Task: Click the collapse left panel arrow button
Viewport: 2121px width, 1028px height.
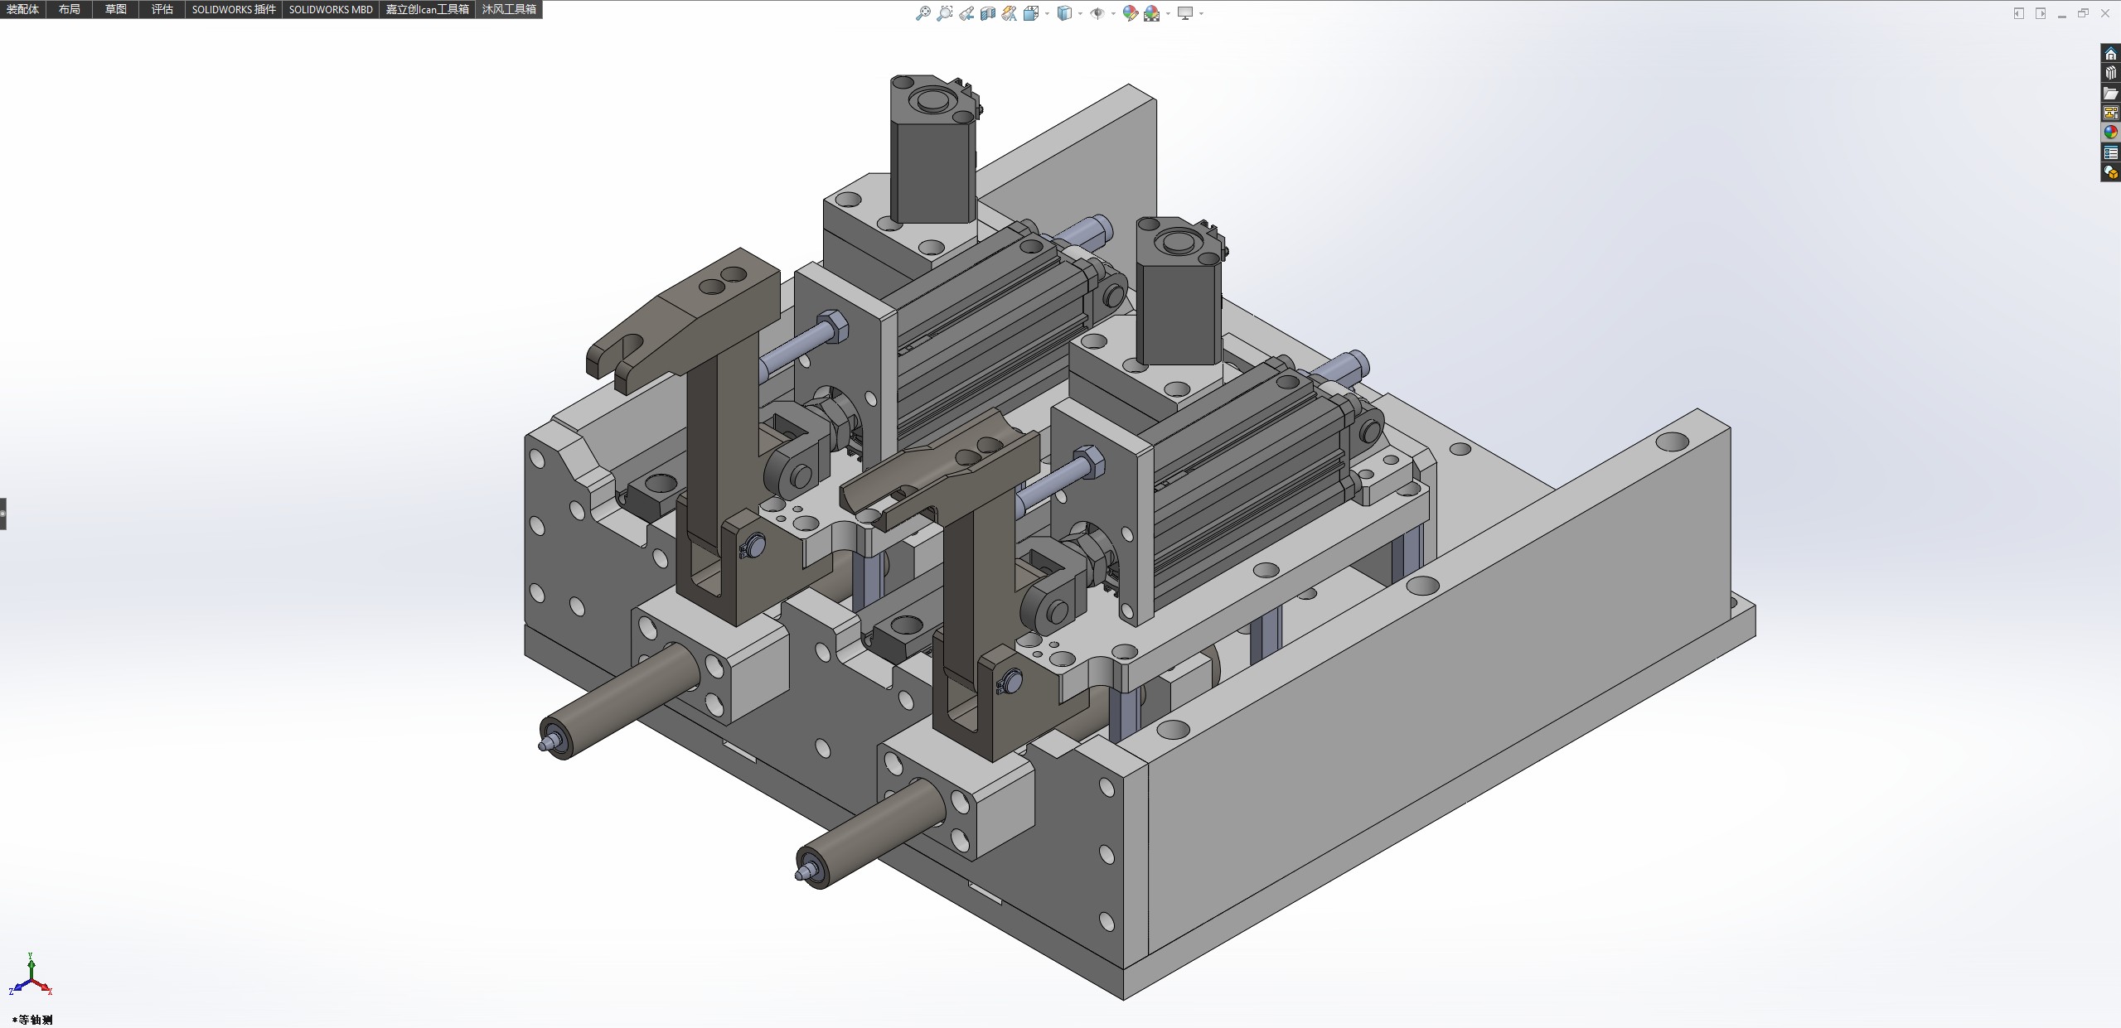Action: click(2019, 13)
